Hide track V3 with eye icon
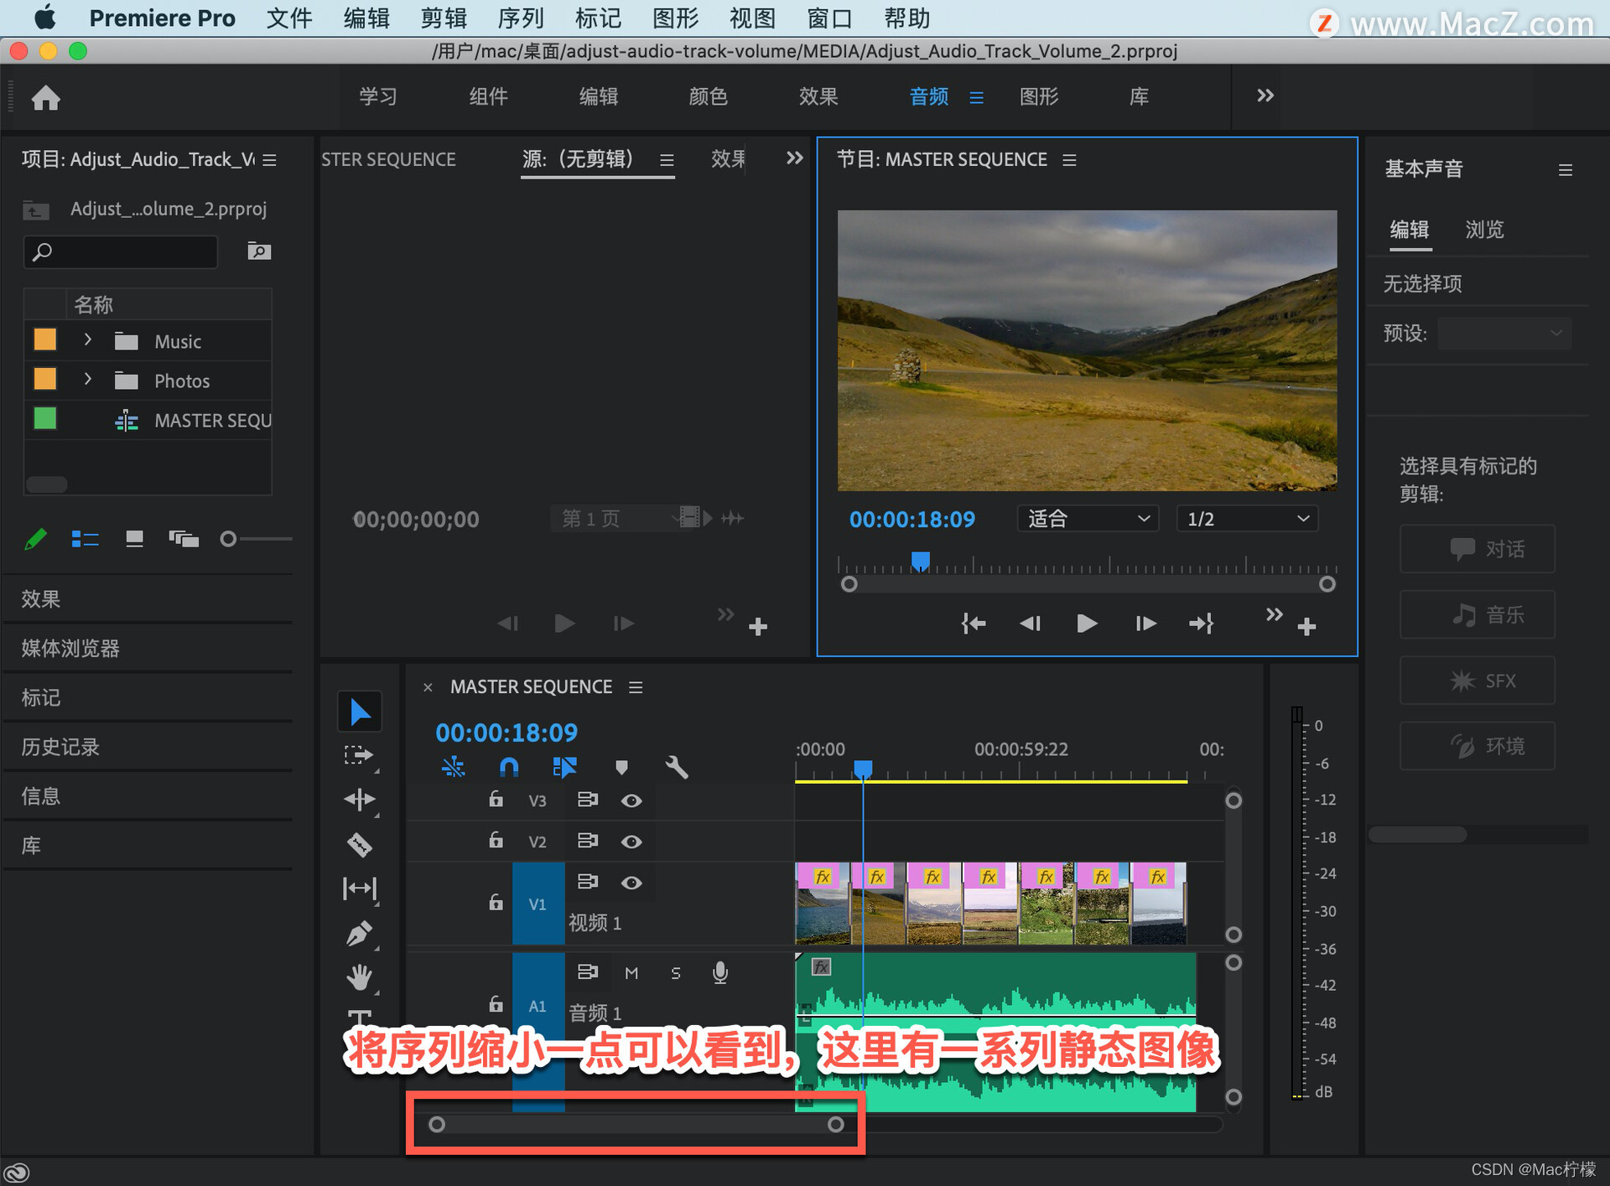Image resolution: width=1610 pixels, height=1186 pixels. tap(631, 800)
